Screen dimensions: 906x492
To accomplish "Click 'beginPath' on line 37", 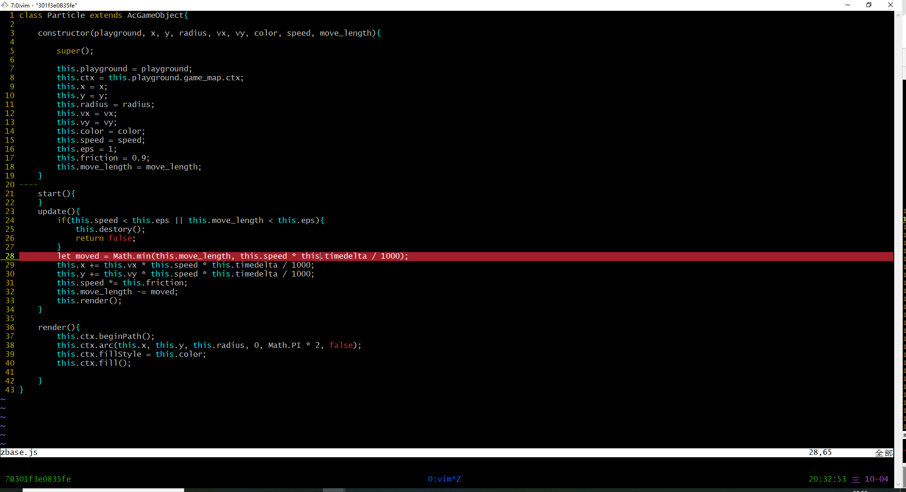I will tap(120, 336).
